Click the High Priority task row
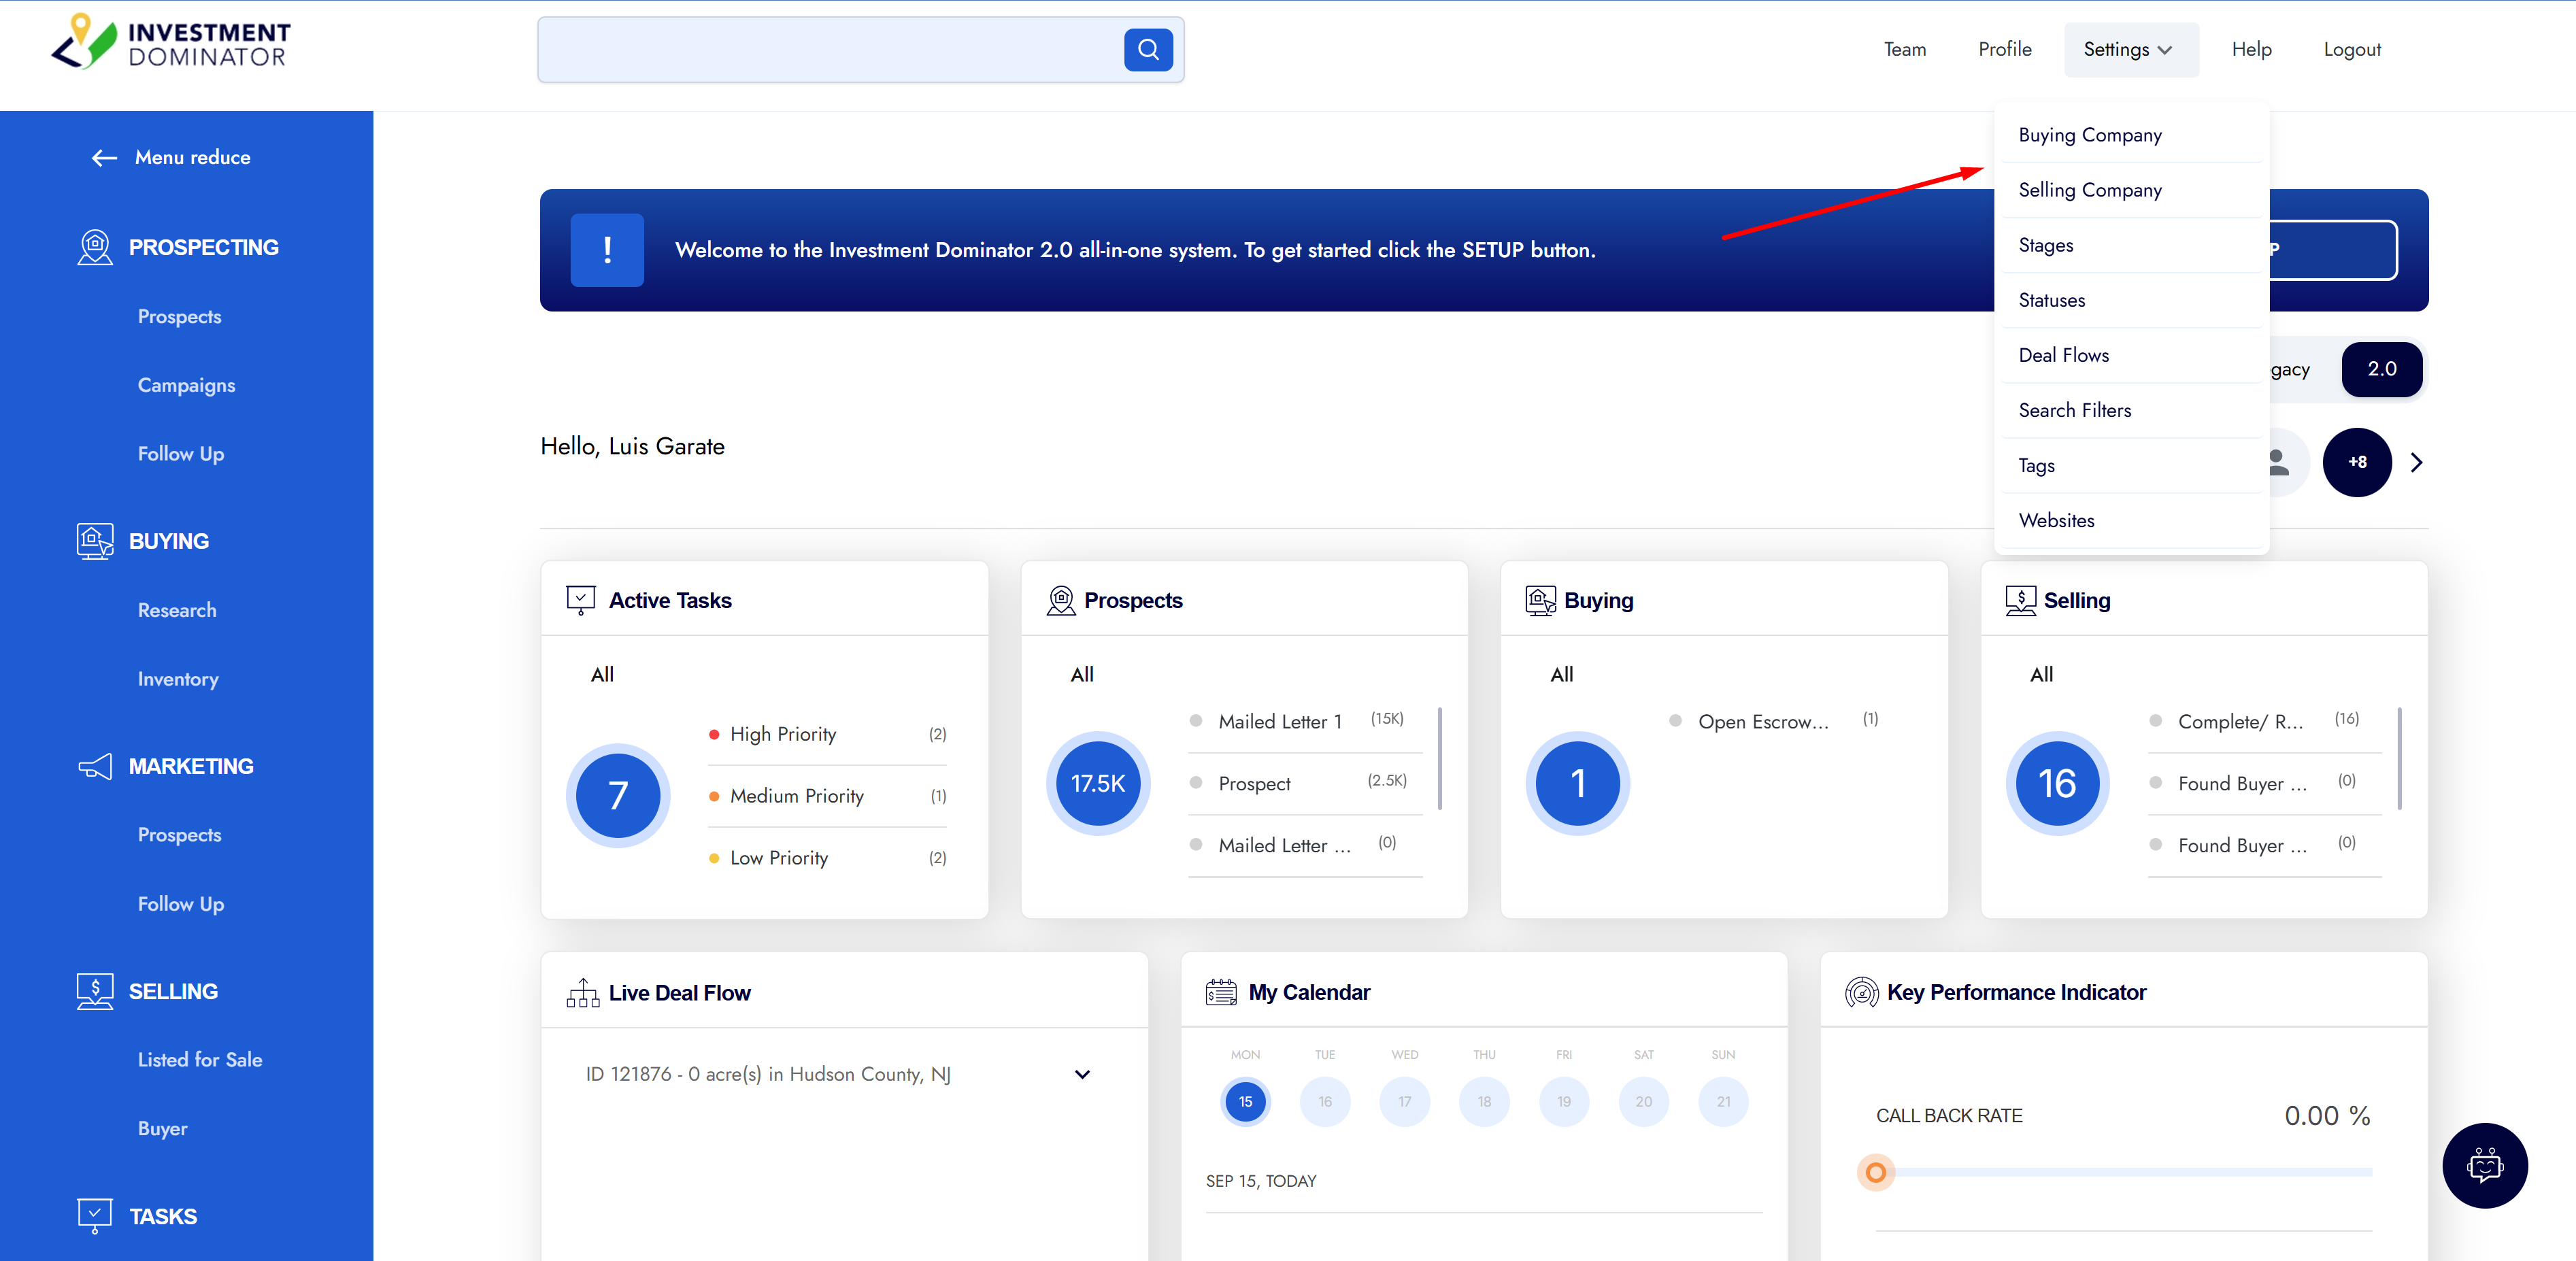 pyautogui.click(x=827, y=734)
